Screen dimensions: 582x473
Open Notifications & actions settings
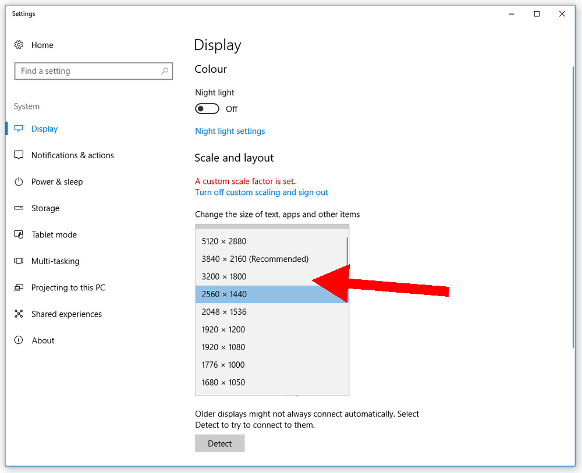click(x=72, y=155)
